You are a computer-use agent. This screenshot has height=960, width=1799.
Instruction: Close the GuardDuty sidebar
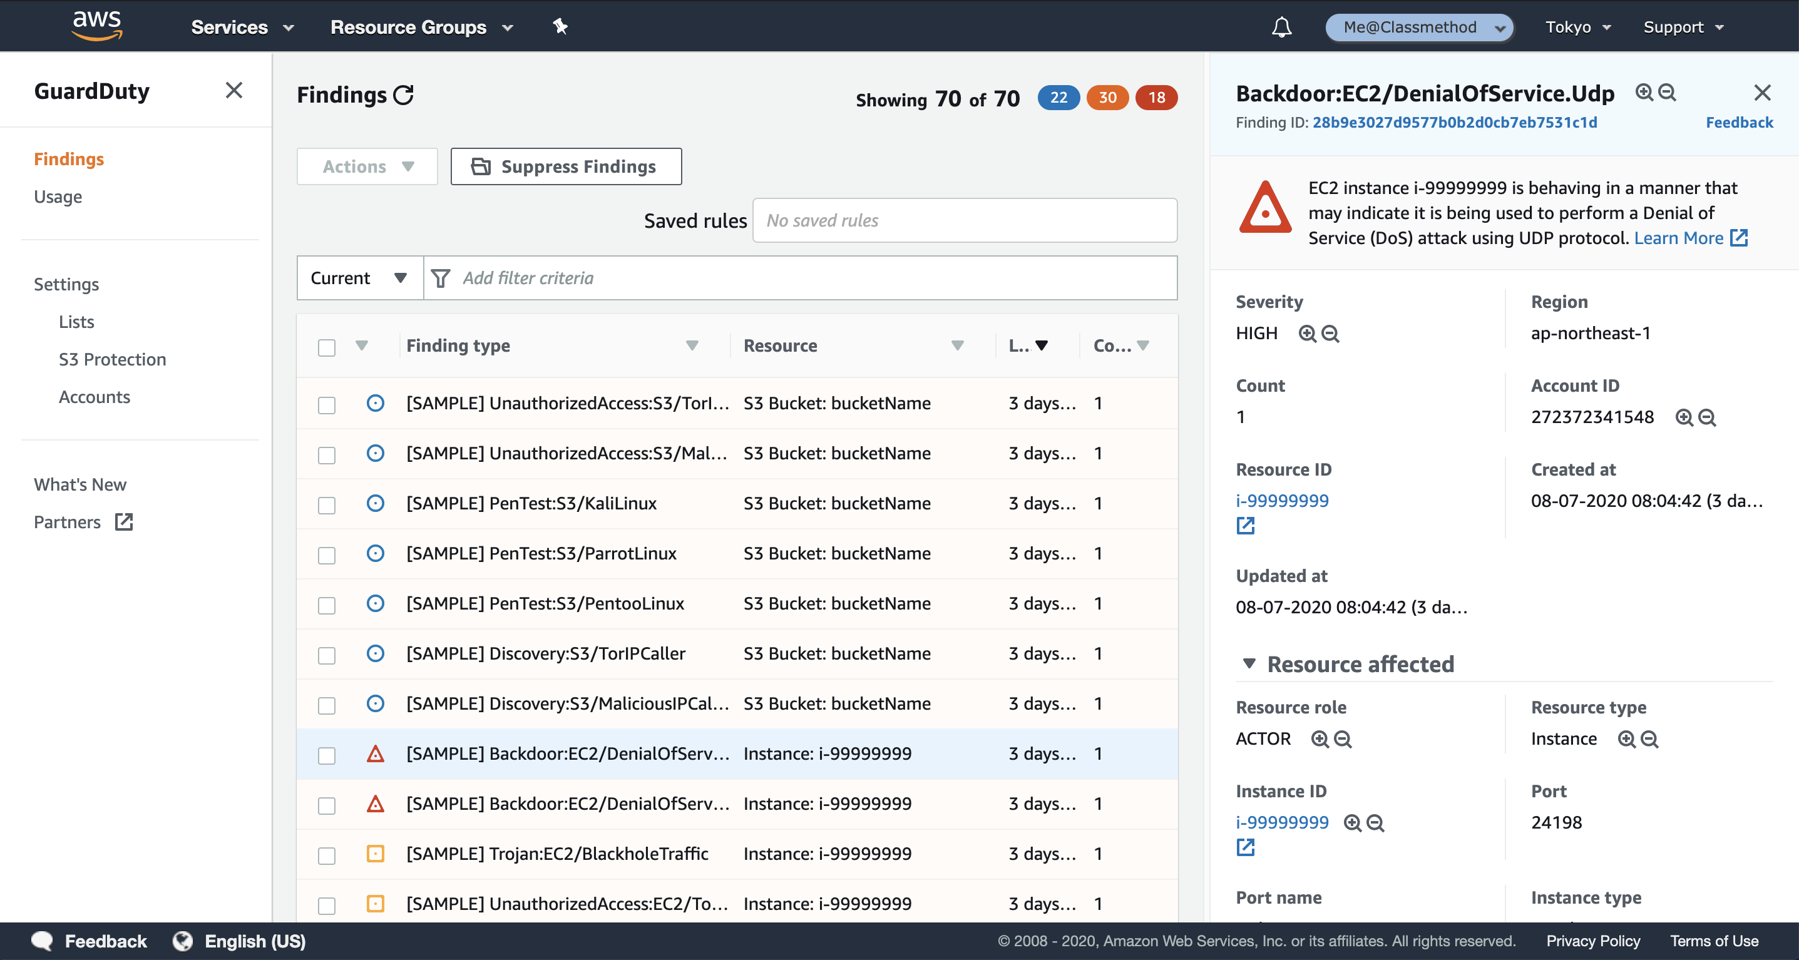(x=234, y=90)
